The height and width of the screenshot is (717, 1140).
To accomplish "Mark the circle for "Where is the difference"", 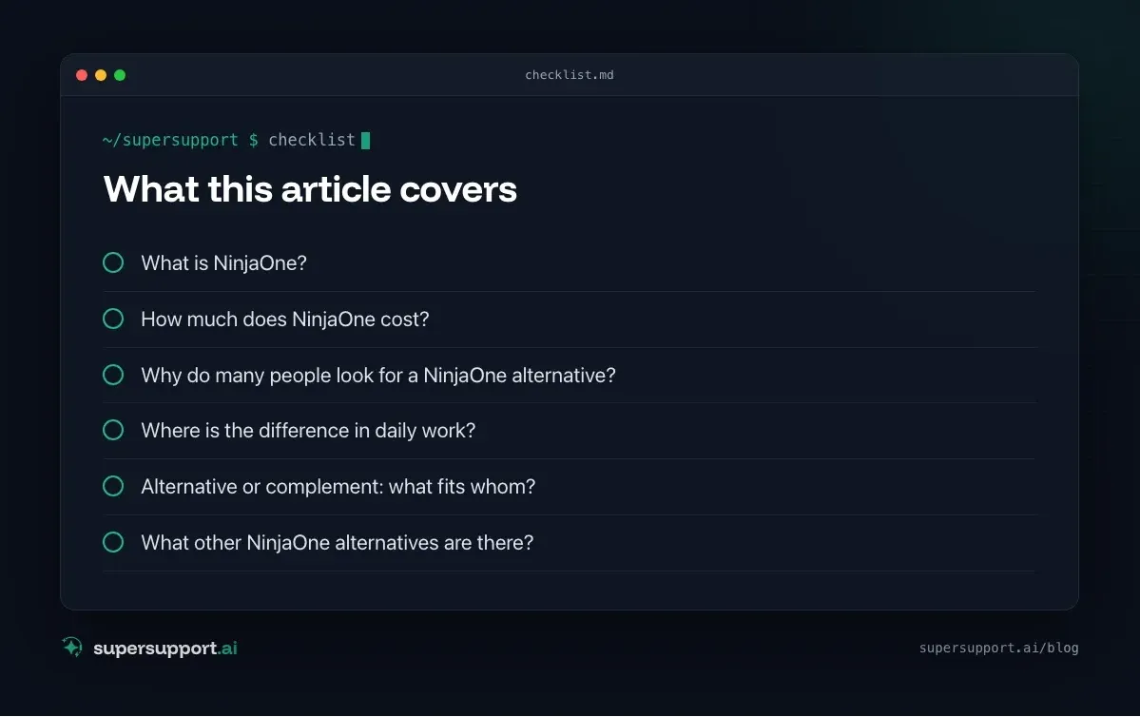I will pyautogui.click(x=113, y=430).
